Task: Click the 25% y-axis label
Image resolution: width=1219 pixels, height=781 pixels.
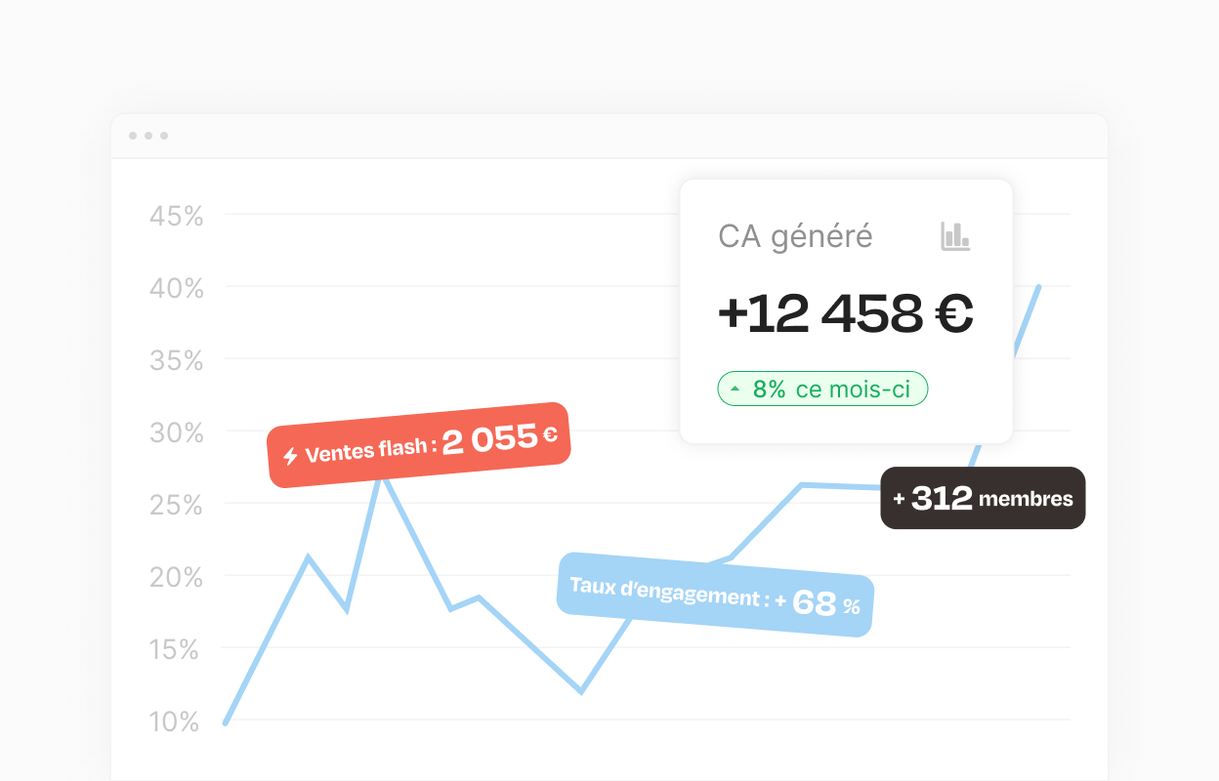Action: 177,506
